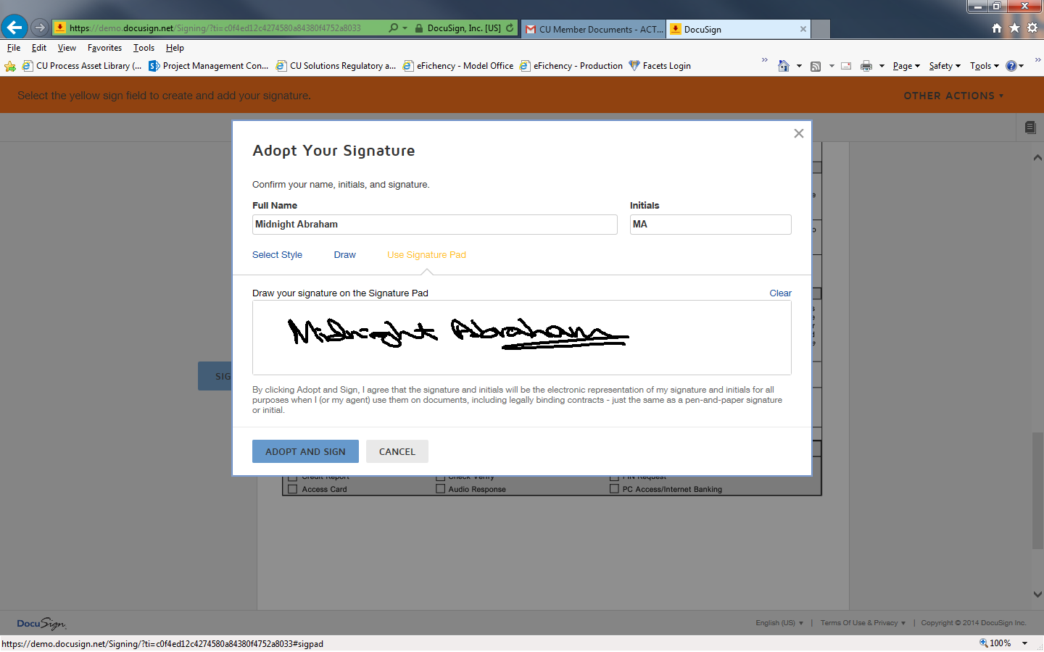Click the address bar search magnifier icon
1044x652 pixels.
point(393,28)
